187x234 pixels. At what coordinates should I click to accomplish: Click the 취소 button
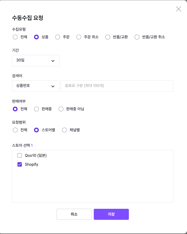(x=74, y=214)
